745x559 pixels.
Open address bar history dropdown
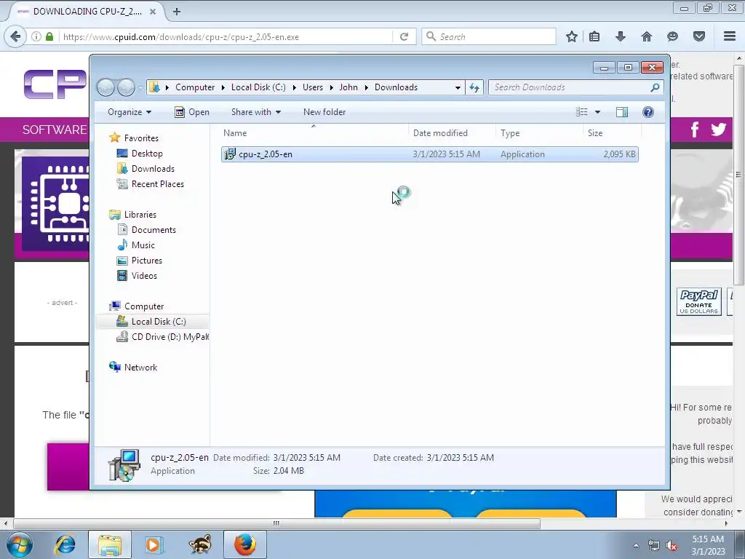(458, 87)
